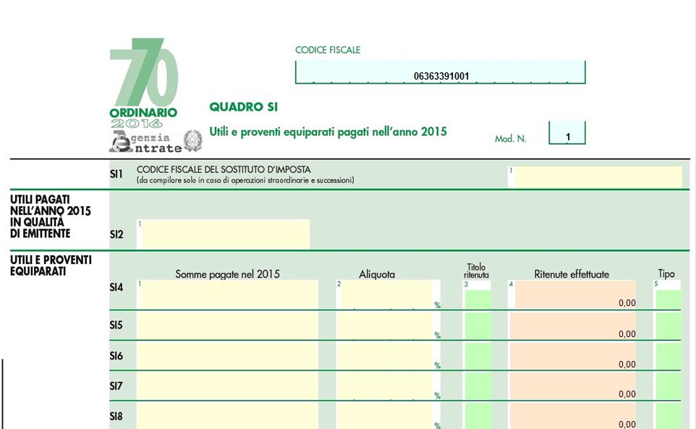
Task: Click the 'Somme pagate nel 2015' column header
Action: [227, 274]
